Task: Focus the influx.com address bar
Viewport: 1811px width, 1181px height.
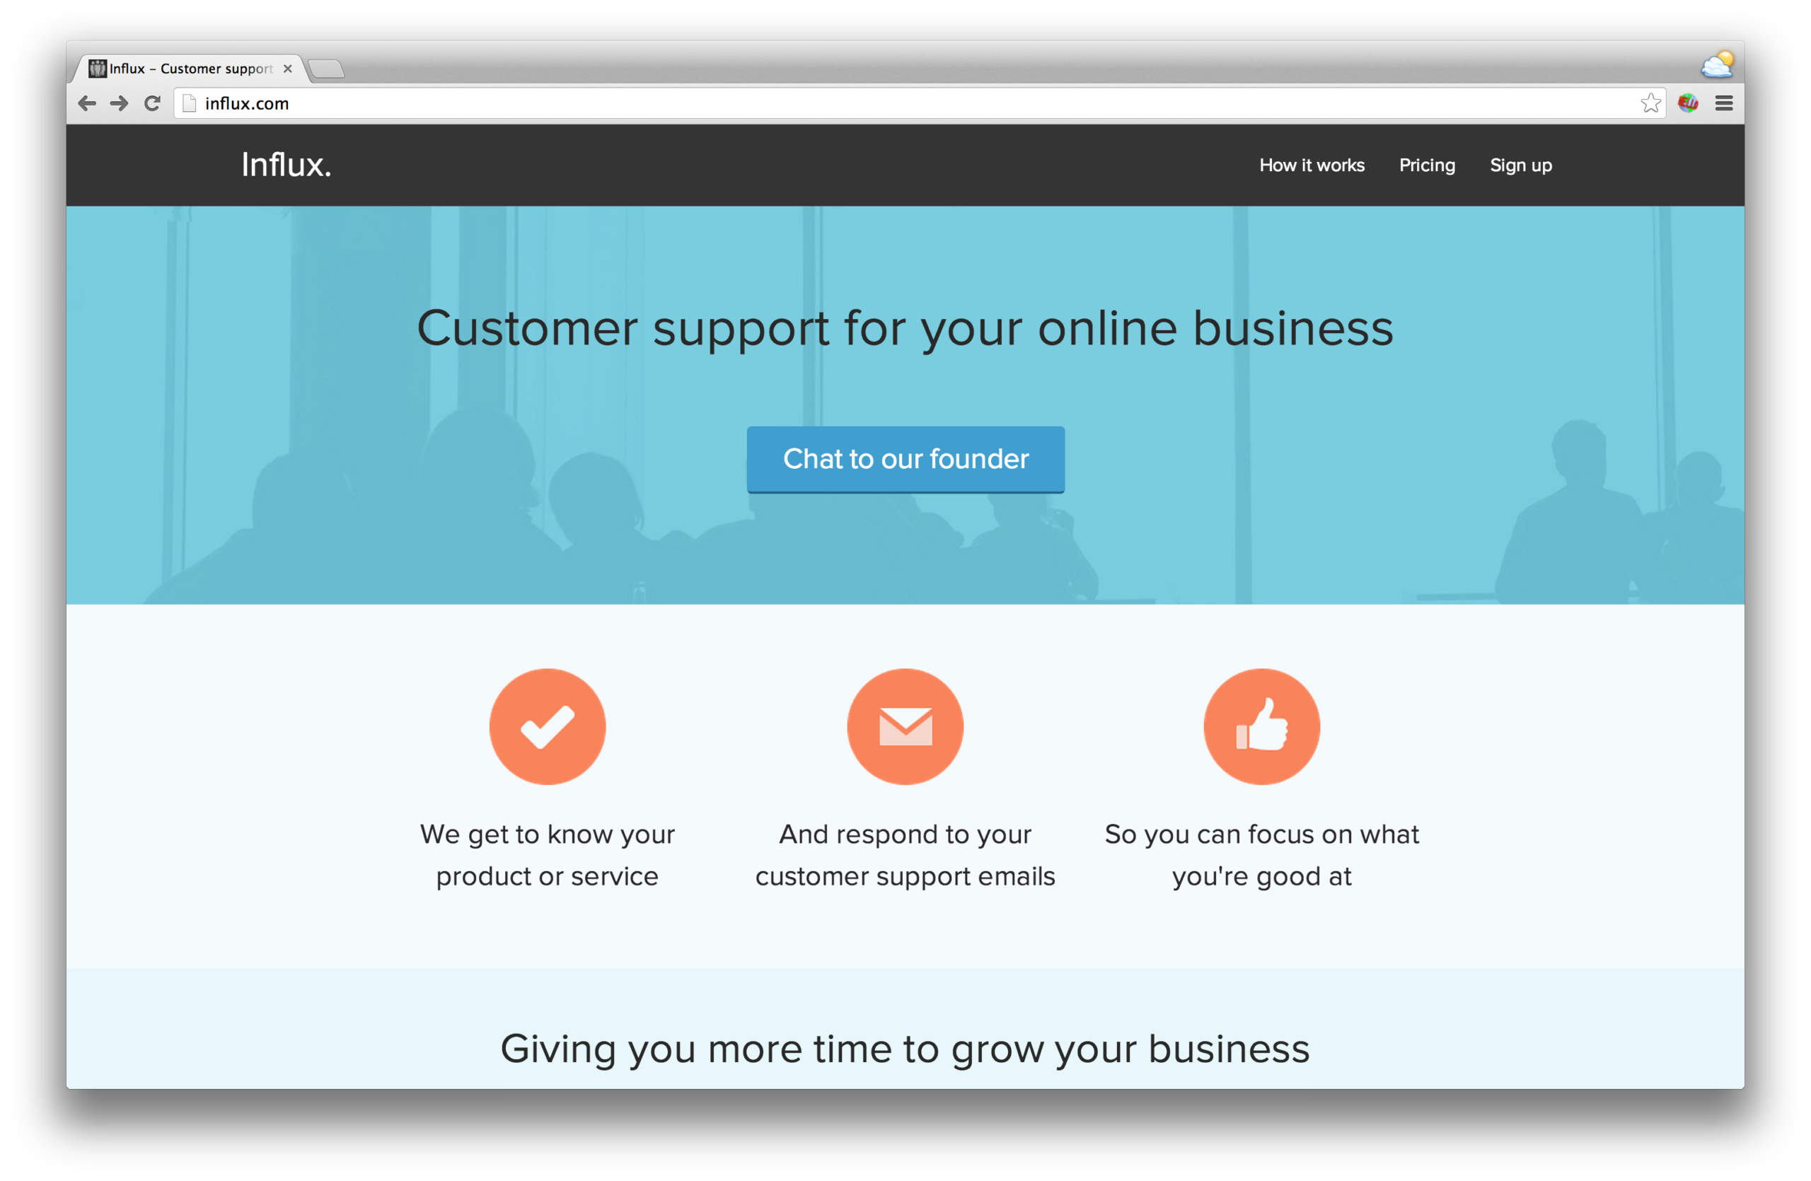Action: pos(913,103)
